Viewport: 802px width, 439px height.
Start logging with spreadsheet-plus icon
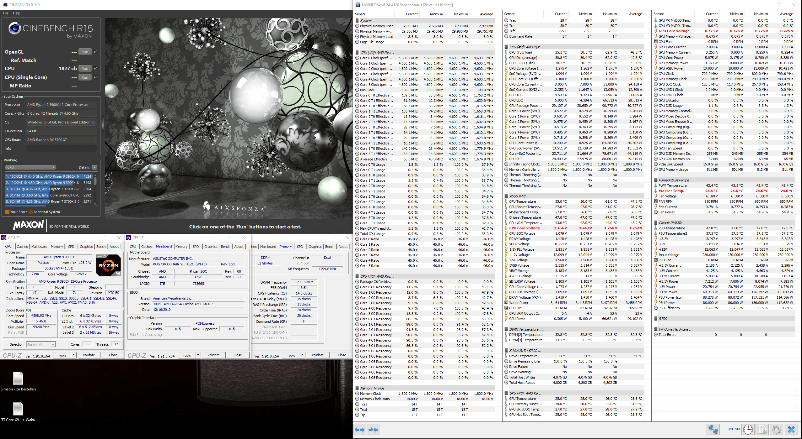pos(762,429)
